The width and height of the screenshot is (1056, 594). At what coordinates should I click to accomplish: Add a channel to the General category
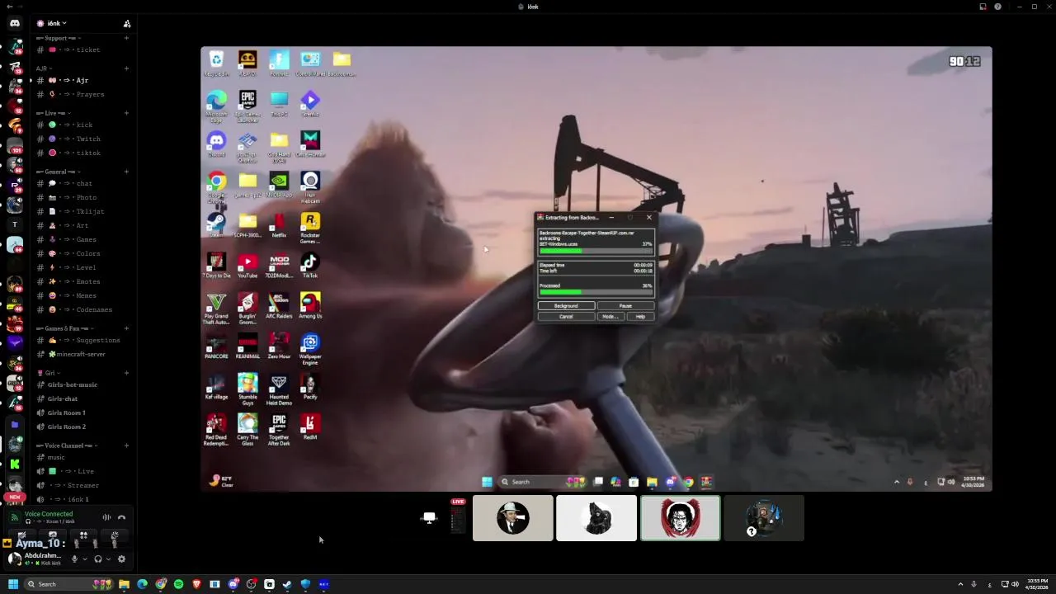point(126,172)
